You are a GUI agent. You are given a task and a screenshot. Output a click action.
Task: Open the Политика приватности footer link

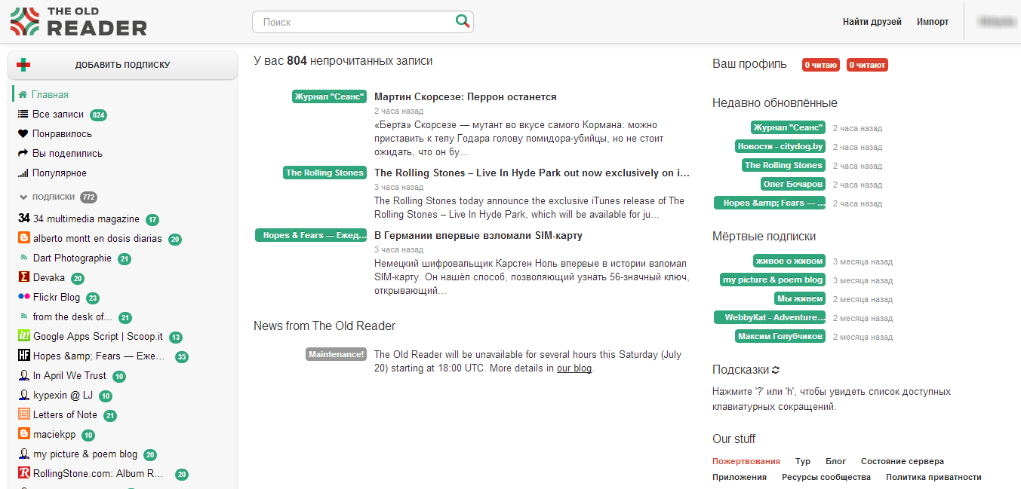[x=933, y=477]
